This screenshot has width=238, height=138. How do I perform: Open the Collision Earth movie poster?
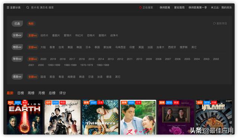25,117
